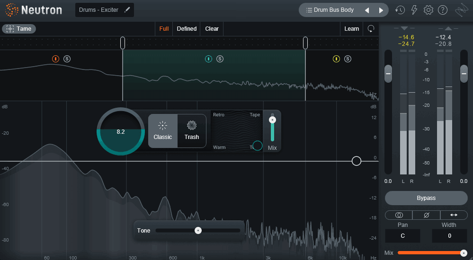Viewport: 473px width, 260px height.
Task: Go to previous preset arrow
Action: (x=367, y=10)
